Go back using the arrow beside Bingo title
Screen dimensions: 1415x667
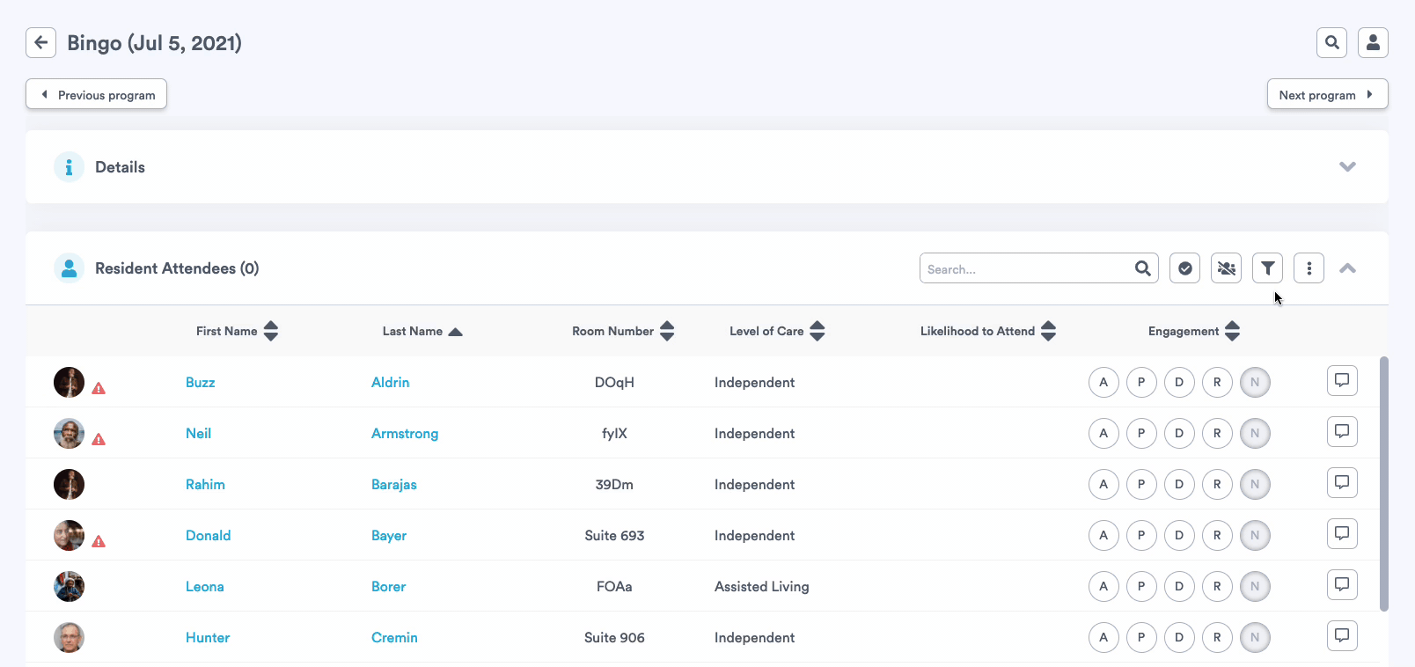pos(41,42)
